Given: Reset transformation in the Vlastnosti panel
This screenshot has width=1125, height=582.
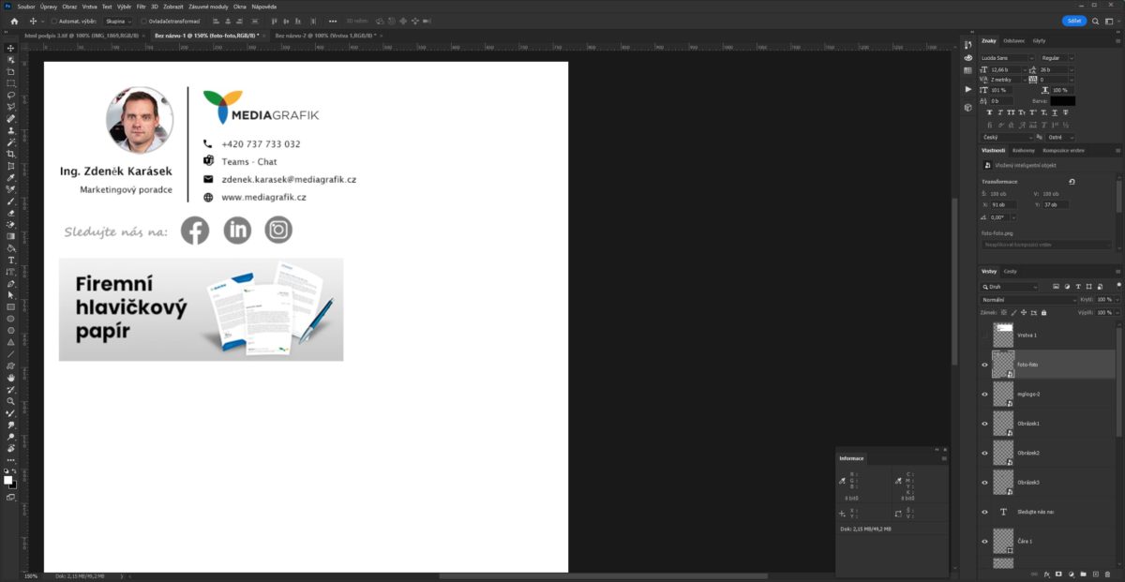Looking at the screenshot, I should point(1072,182).
